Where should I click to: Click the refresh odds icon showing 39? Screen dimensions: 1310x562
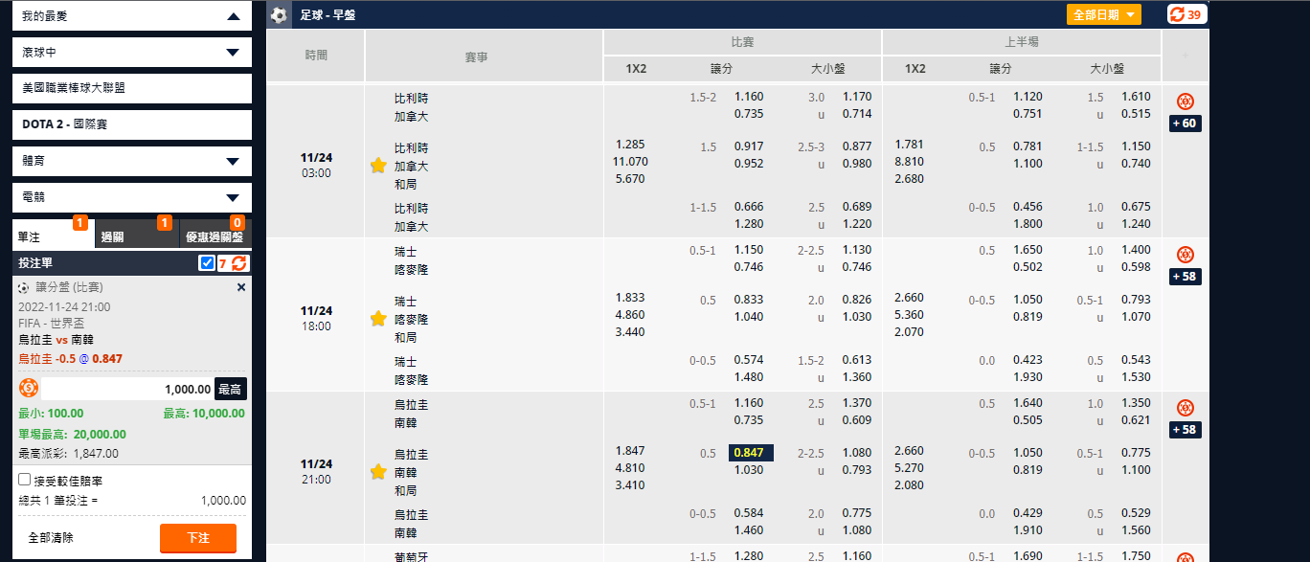click(x=1186, y=14)
